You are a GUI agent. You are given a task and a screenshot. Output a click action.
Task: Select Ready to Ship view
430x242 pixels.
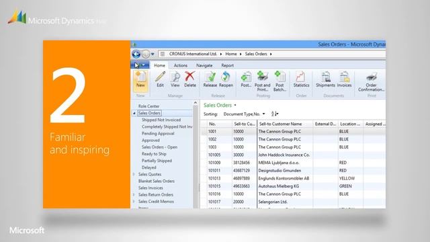pyautogui.click(x=154, y=154)
